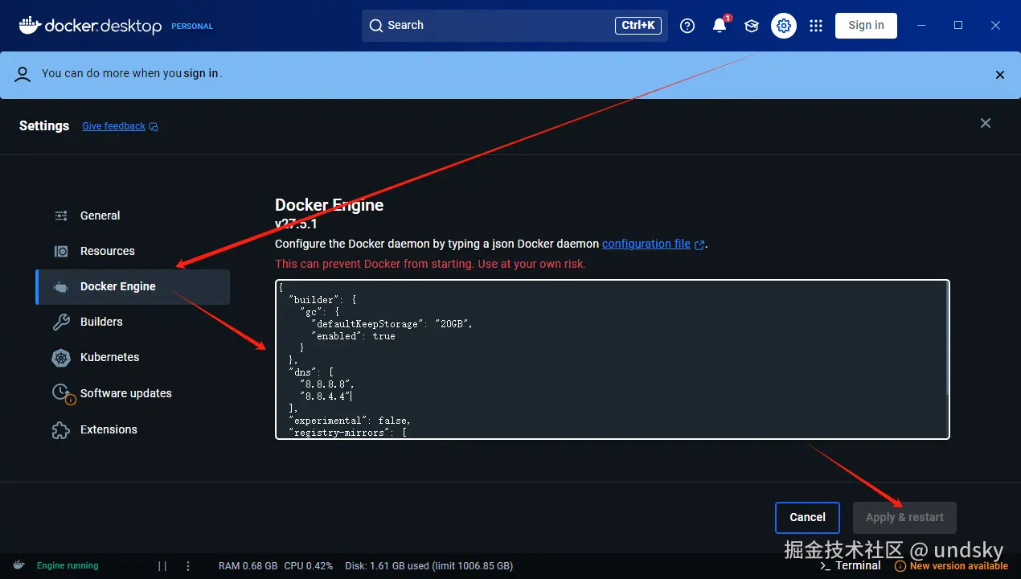
Task: Click the "registry-mirrors" line
Action: (x=347, y=433)
